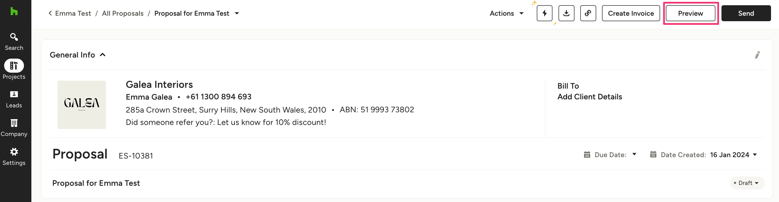Click the Galea company logo thumbnail
Screen dimensions: 779x202
click(82, 105)
